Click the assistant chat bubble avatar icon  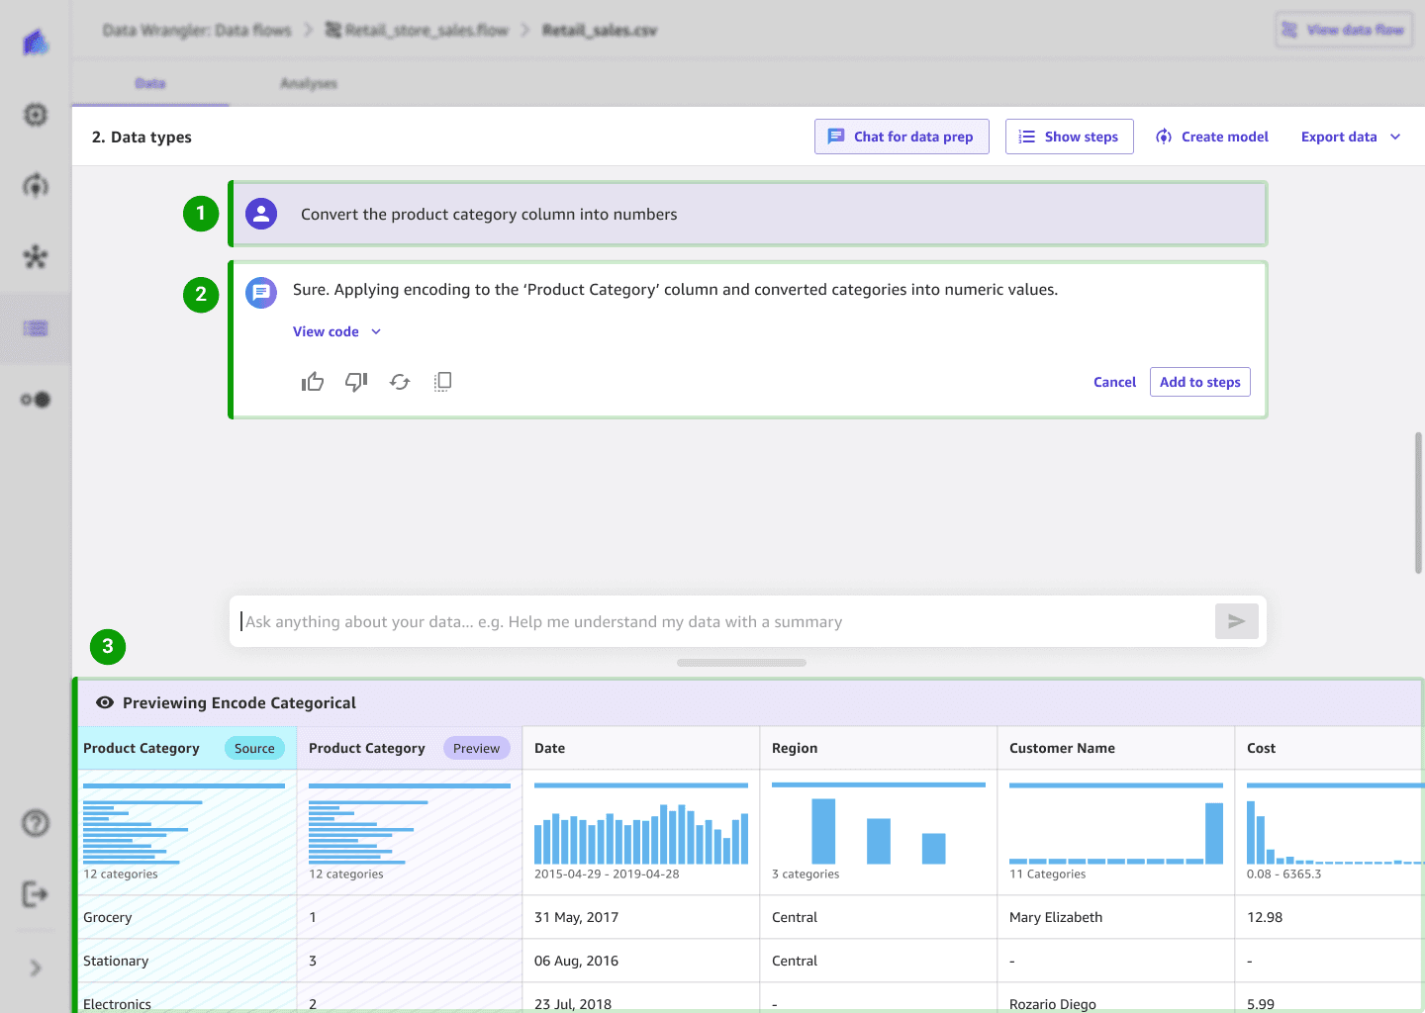coord(261,292)
